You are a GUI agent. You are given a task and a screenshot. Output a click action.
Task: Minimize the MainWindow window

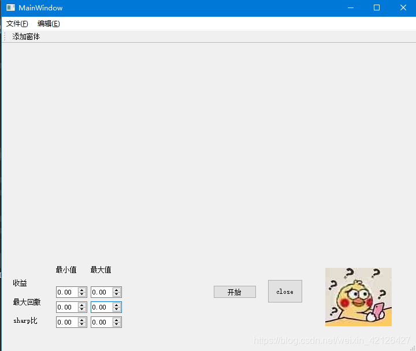click(x=351, y=8)
